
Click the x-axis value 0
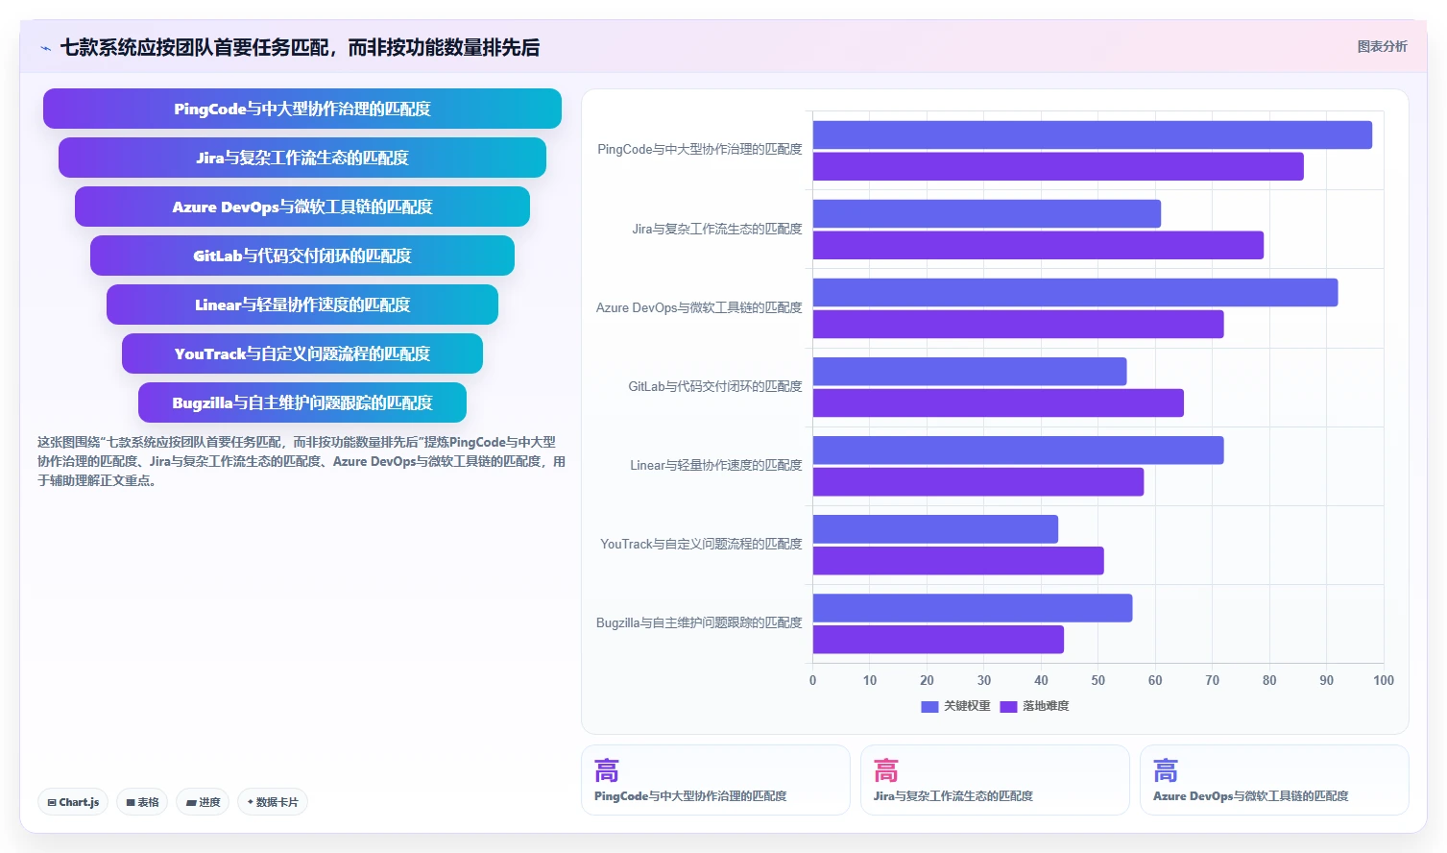pyautogui.click(x=813, y=680)
